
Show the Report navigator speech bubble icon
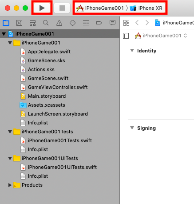click(112, 23)
